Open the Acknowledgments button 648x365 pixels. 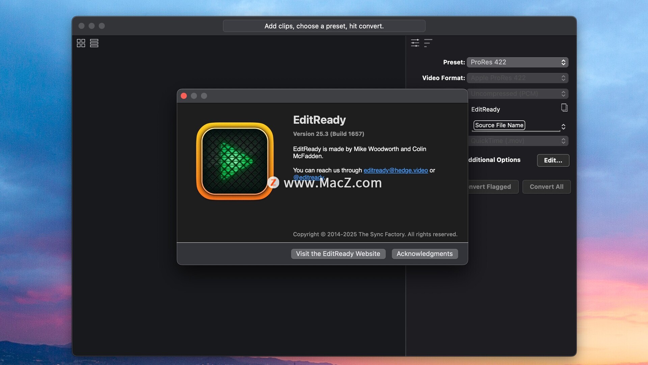coord(425,254)
